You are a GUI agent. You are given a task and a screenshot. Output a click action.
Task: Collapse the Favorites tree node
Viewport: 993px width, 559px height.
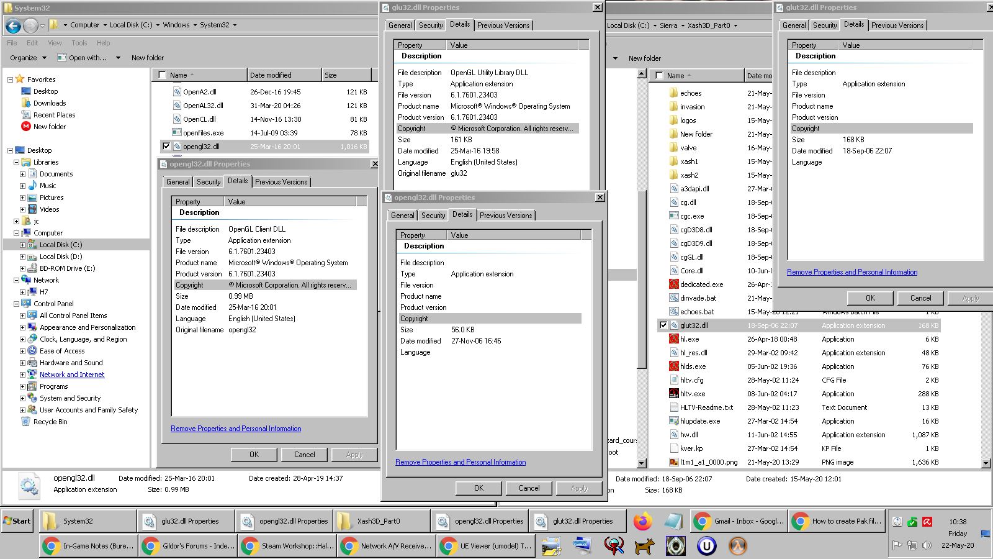(x=10, y=80)
